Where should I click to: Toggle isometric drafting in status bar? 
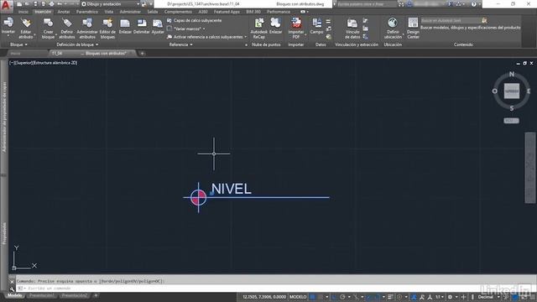click(356, 297)
